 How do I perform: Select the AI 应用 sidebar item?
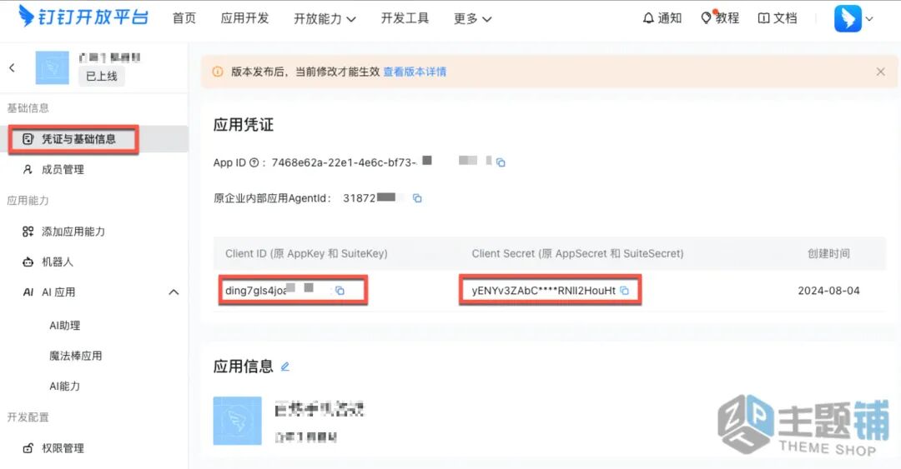coord(58,292)
